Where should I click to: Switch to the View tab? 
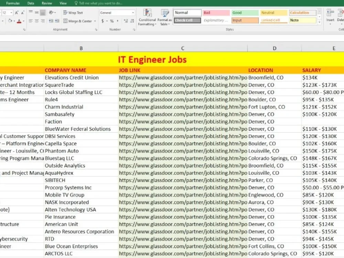click(x=63, y=3)
